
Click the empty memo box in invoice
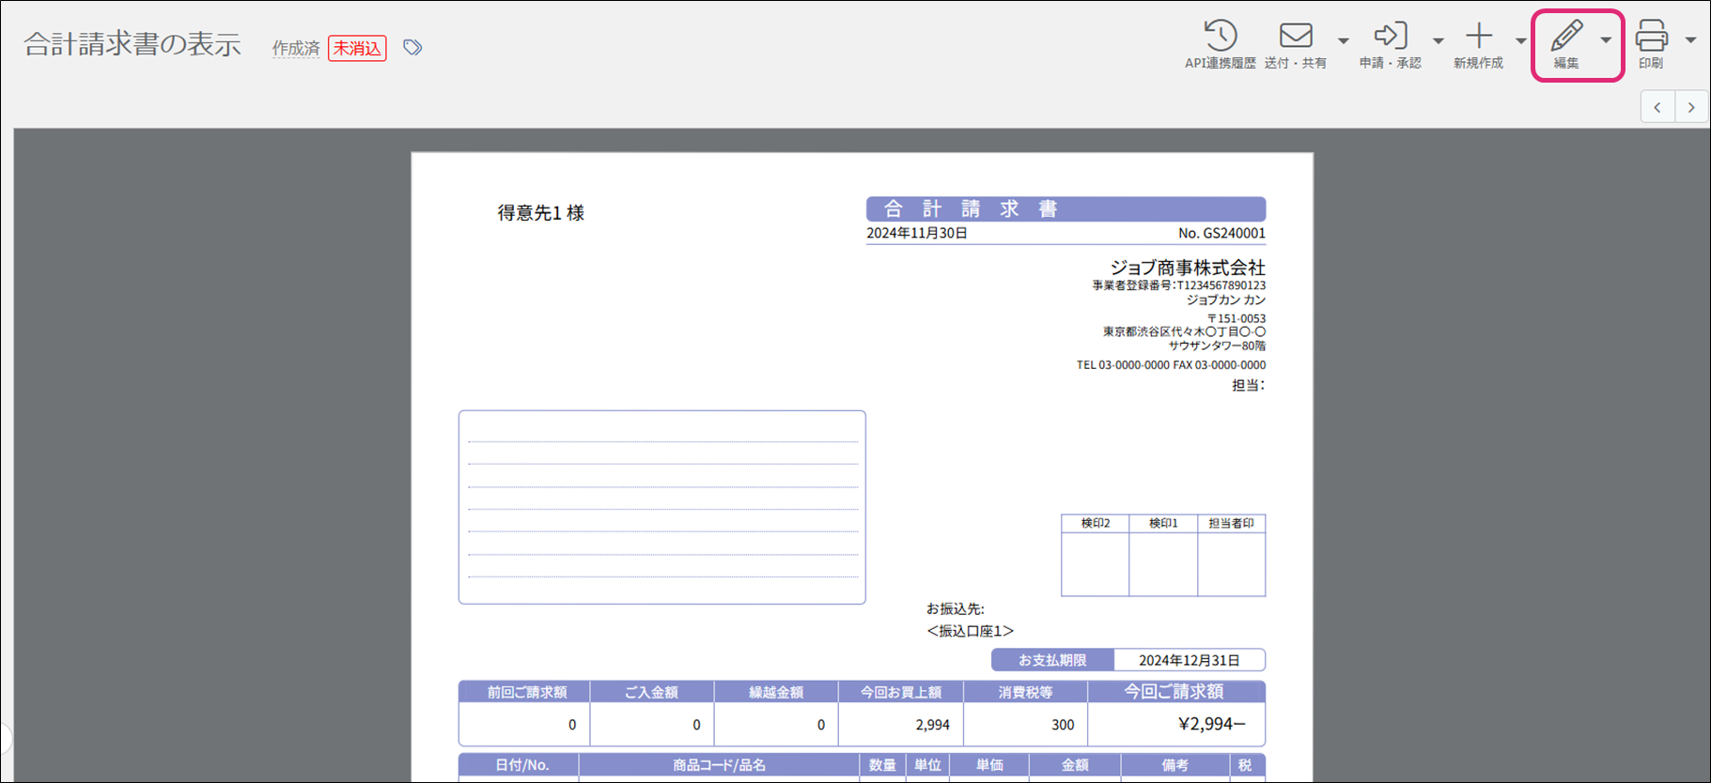coord(661,507)
